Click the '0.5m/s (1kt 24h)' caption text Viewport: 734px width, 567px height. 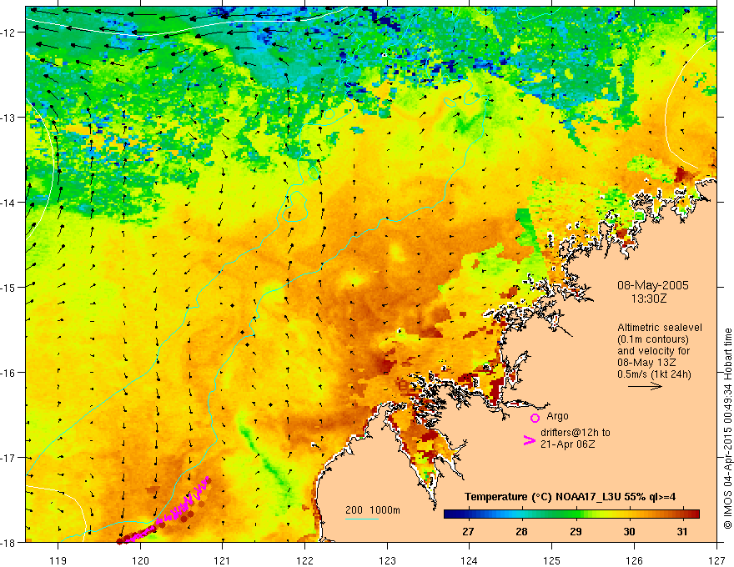[x=654, y=374]
